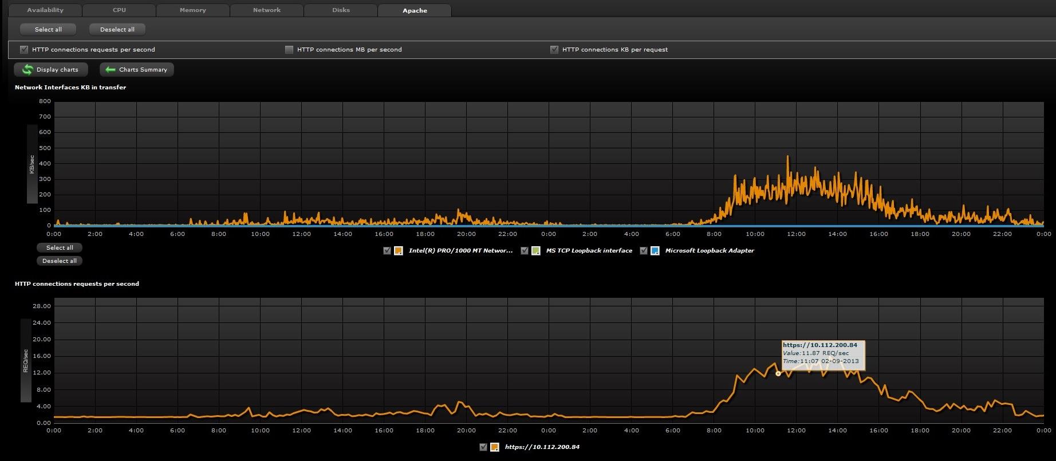
Task: Click the chart tooltip showing 11.87 REQ/sec
Action: 823,355
